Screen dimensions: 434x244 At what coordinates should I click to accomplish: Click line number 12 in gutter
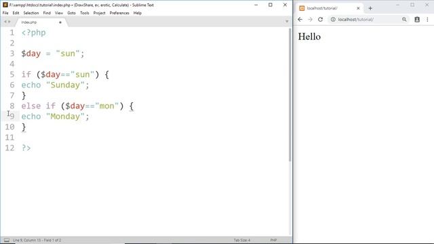click(9, 148)
